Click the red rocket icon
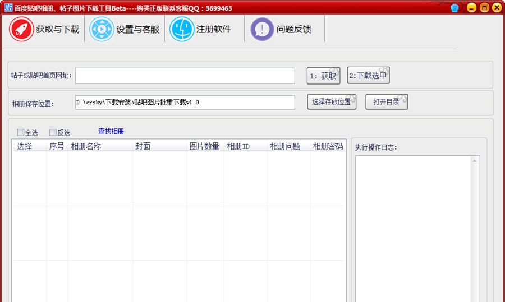This screenshot has width=505, height=302. tap(21, 29)
